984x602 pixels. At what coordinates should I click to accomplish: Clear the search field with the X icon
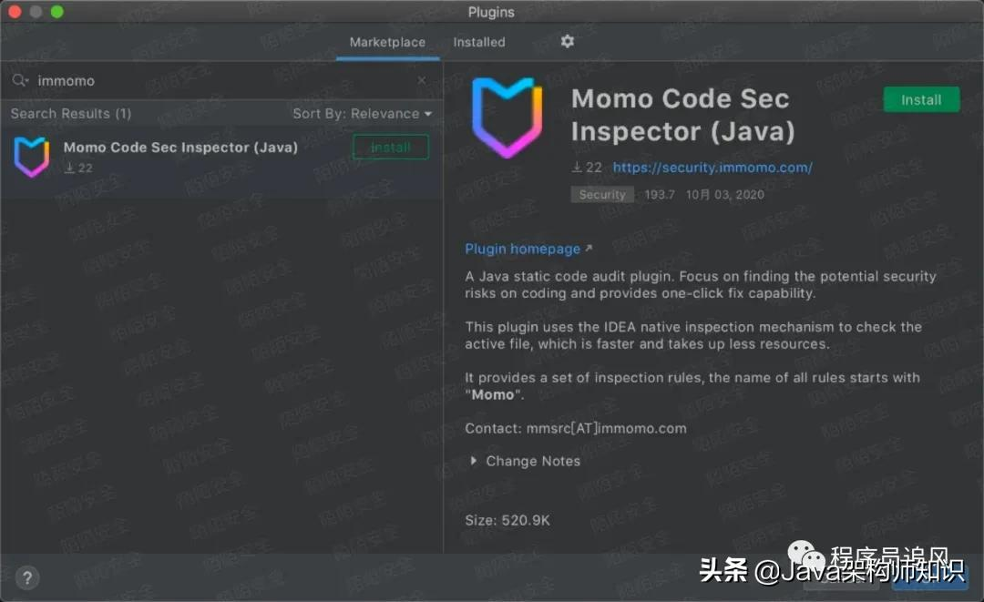pos(422,80)
